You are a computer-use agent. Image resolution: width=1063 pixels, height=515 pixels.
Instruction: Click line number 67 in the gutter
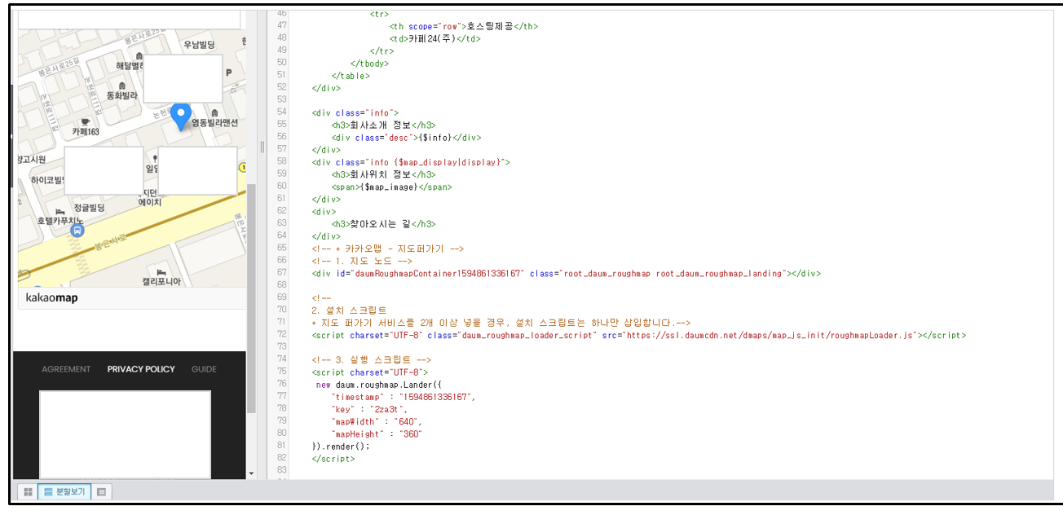[282, 274]
